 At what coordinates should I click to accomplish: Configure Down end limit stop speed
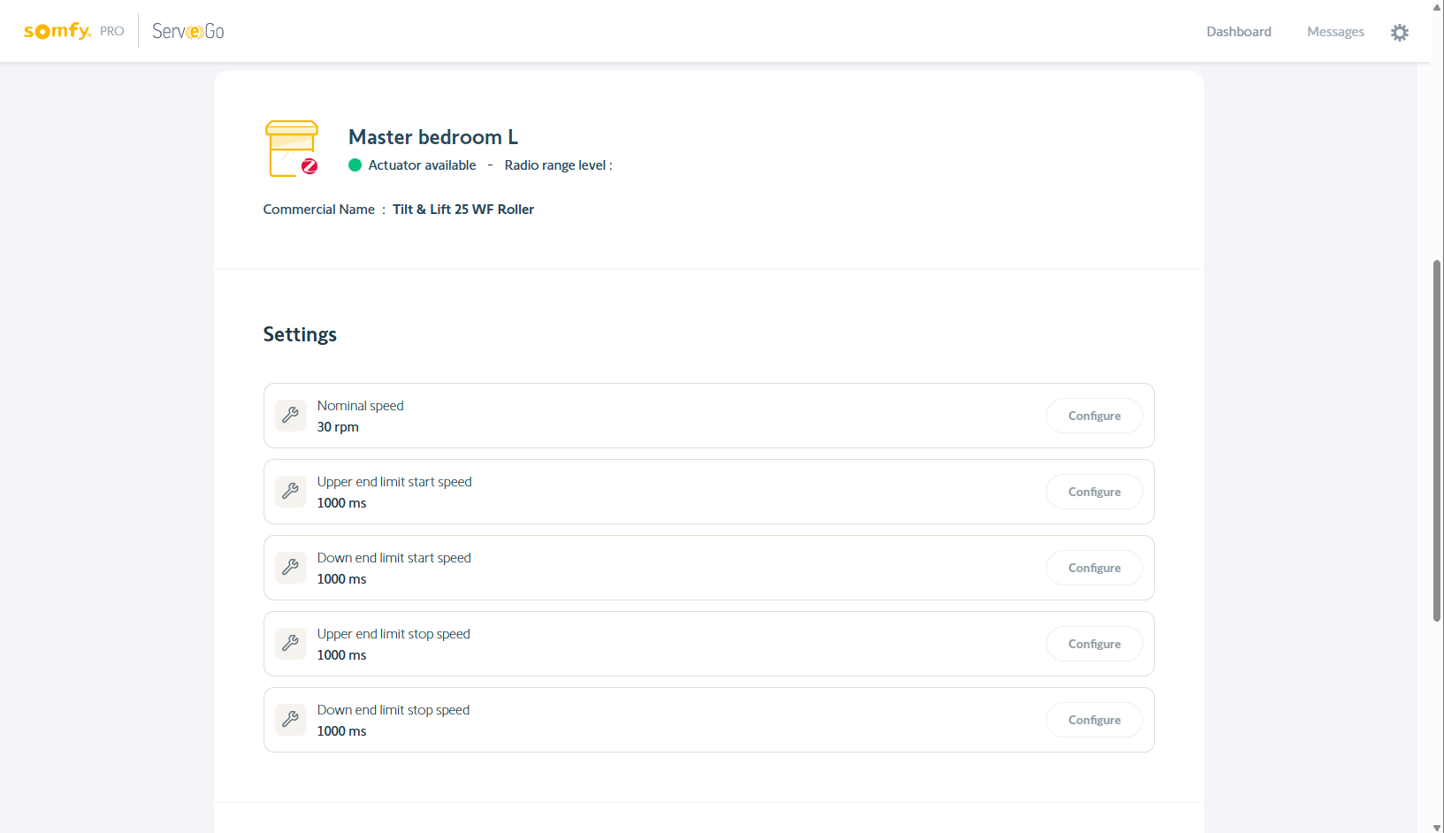[x=1094, y=720]
